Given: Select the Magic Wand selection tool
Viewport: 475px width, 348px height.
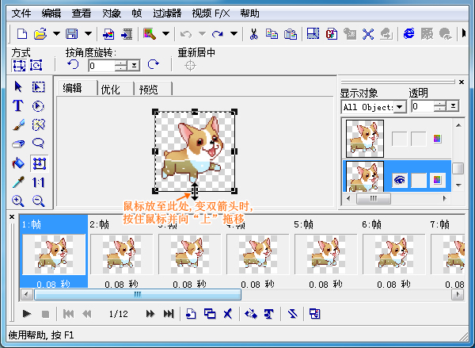Looking at the screenshot, I should click(39, 124).
